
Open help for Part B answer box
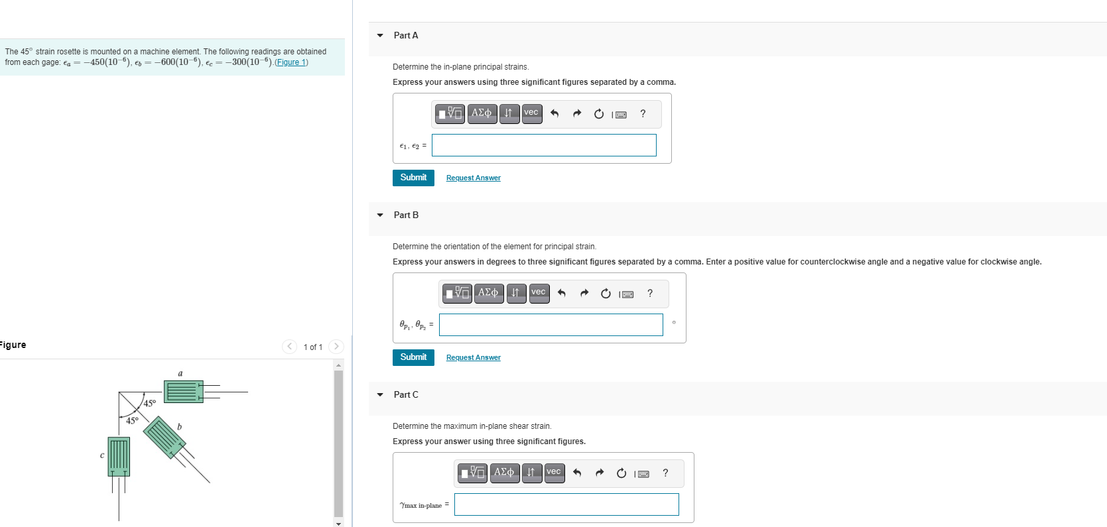[650, 294]
